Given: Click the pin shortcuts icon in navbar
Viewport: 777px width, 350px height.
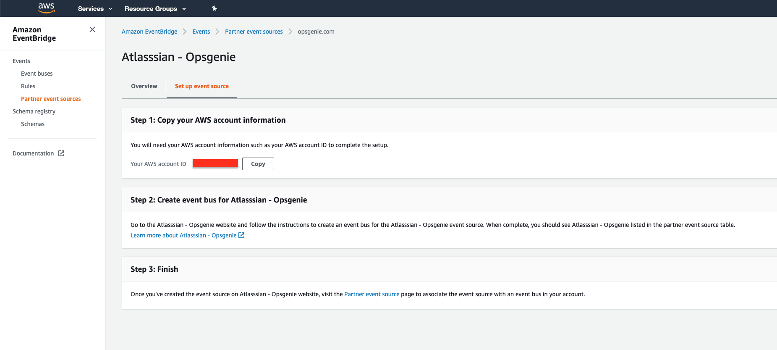Looking at the screenshot, I should [x=214, y=8].
